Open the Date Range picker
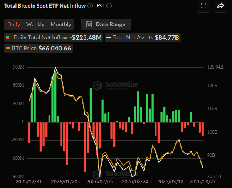232x188 pixels. click(x=106, y=24)
